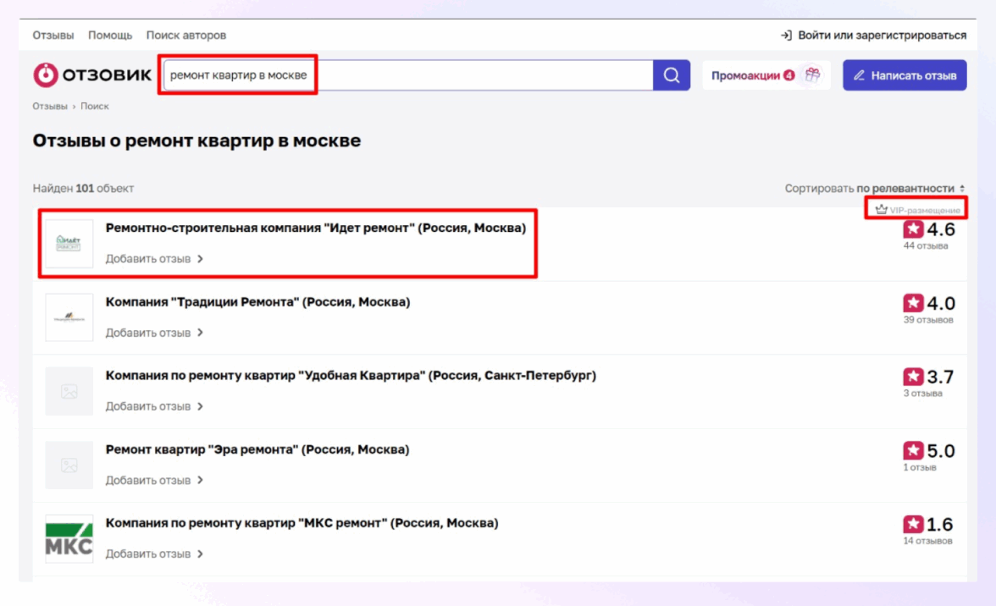
Task: Expand Добавить отзыв for Эра ремонта
Action: [x=154, y=480]
